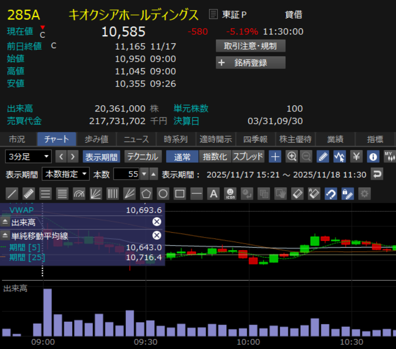The width and height of the screenshot is (396, 349).
Task: Click the info 'i' icon
Action: (x=373, y=157)
